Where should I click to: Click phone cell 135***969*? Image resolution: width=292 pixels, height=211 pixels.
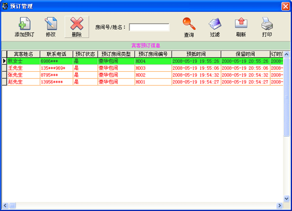click(x=56, y=68)
